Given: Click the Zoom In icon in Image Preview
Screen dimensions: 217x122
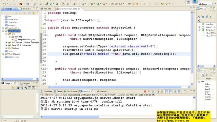Looking at the screenshot, I should tap(26, 88).
